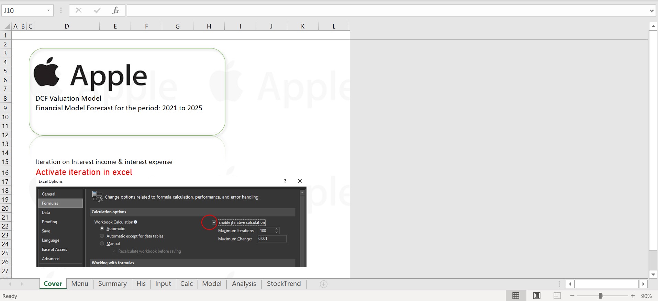Select the Automatic radio button
This screenshot has height=301, width=658.
(x=102, y=228)
